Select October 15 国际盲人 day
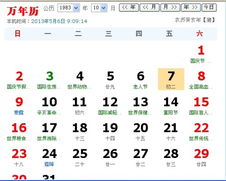The width and height of the screenshot is (226, 181). [201, 106]
